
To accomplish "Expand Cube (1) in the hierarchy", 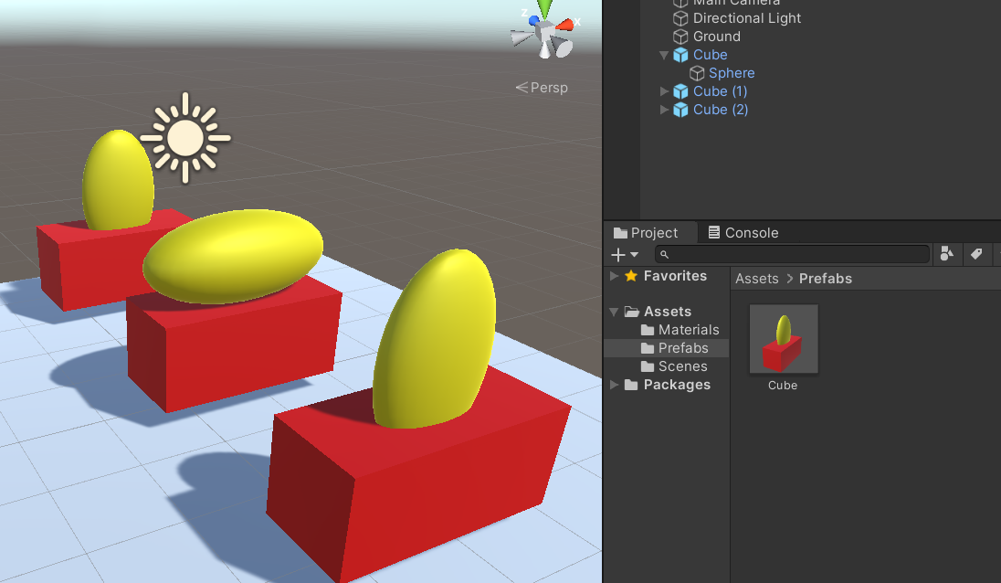I will (664, 90).
